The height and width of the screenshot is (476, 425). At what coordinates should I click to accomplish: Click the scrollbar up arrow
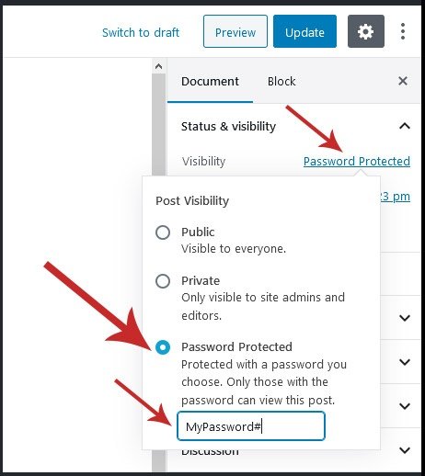[158, 66]
